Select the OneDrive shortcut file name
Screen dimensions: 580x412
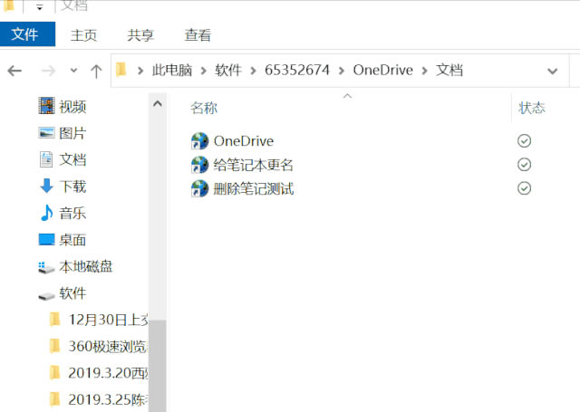coord(244,141)
